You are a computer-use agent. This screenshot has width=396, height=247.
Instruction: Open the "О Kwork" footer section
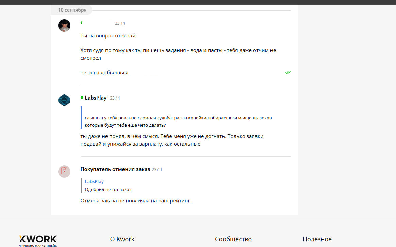click(x=122, y=239)
